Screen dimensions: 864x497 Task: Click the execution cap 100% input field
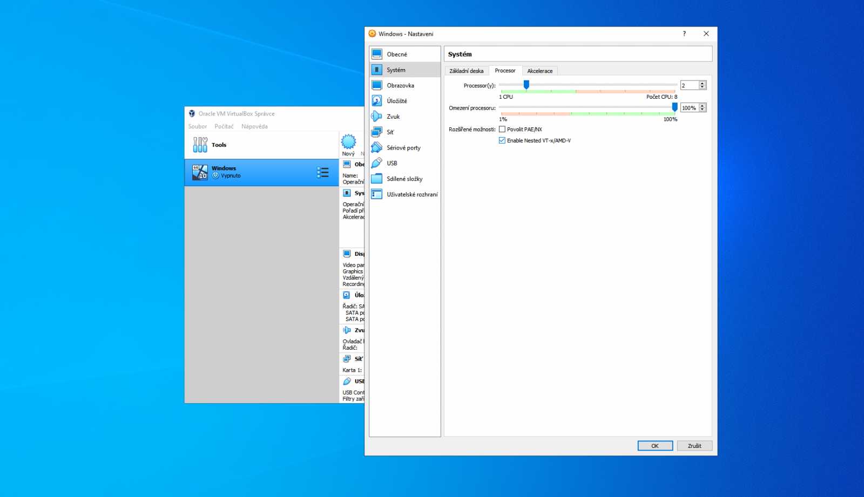pos(690,108)
